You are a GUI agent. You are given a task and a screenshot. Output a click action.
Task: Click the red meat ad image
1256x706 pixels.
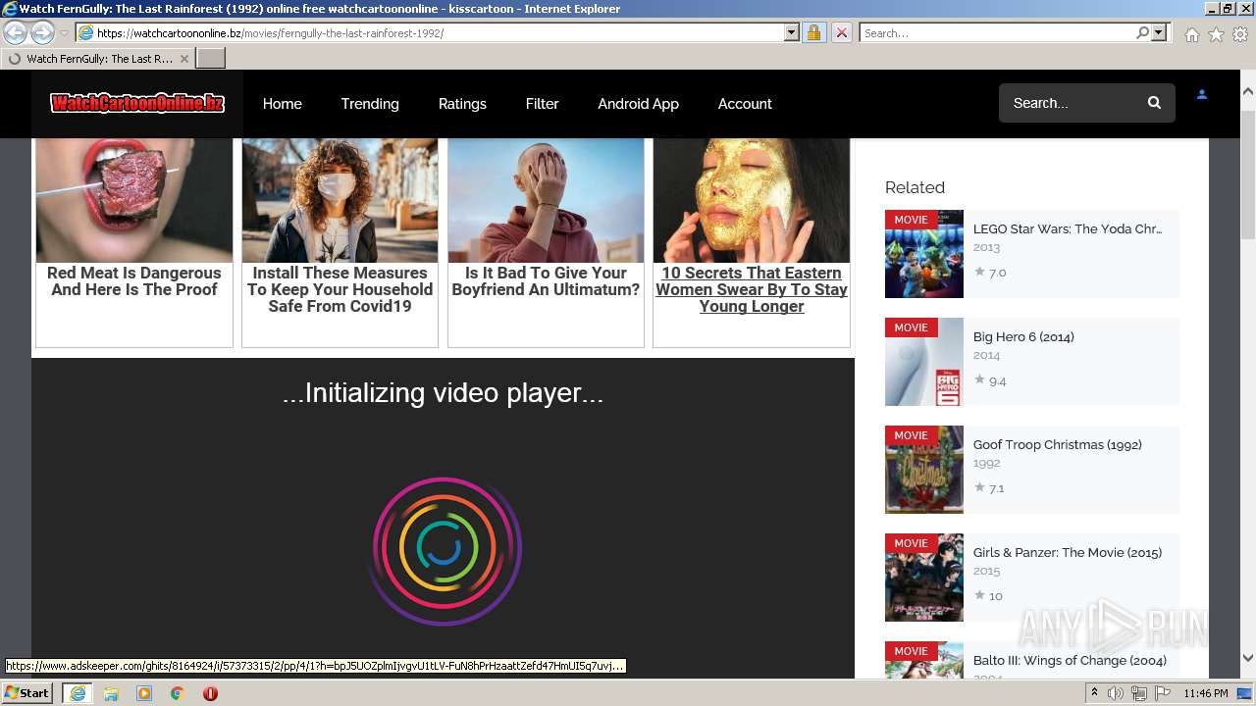click(134, 200)
